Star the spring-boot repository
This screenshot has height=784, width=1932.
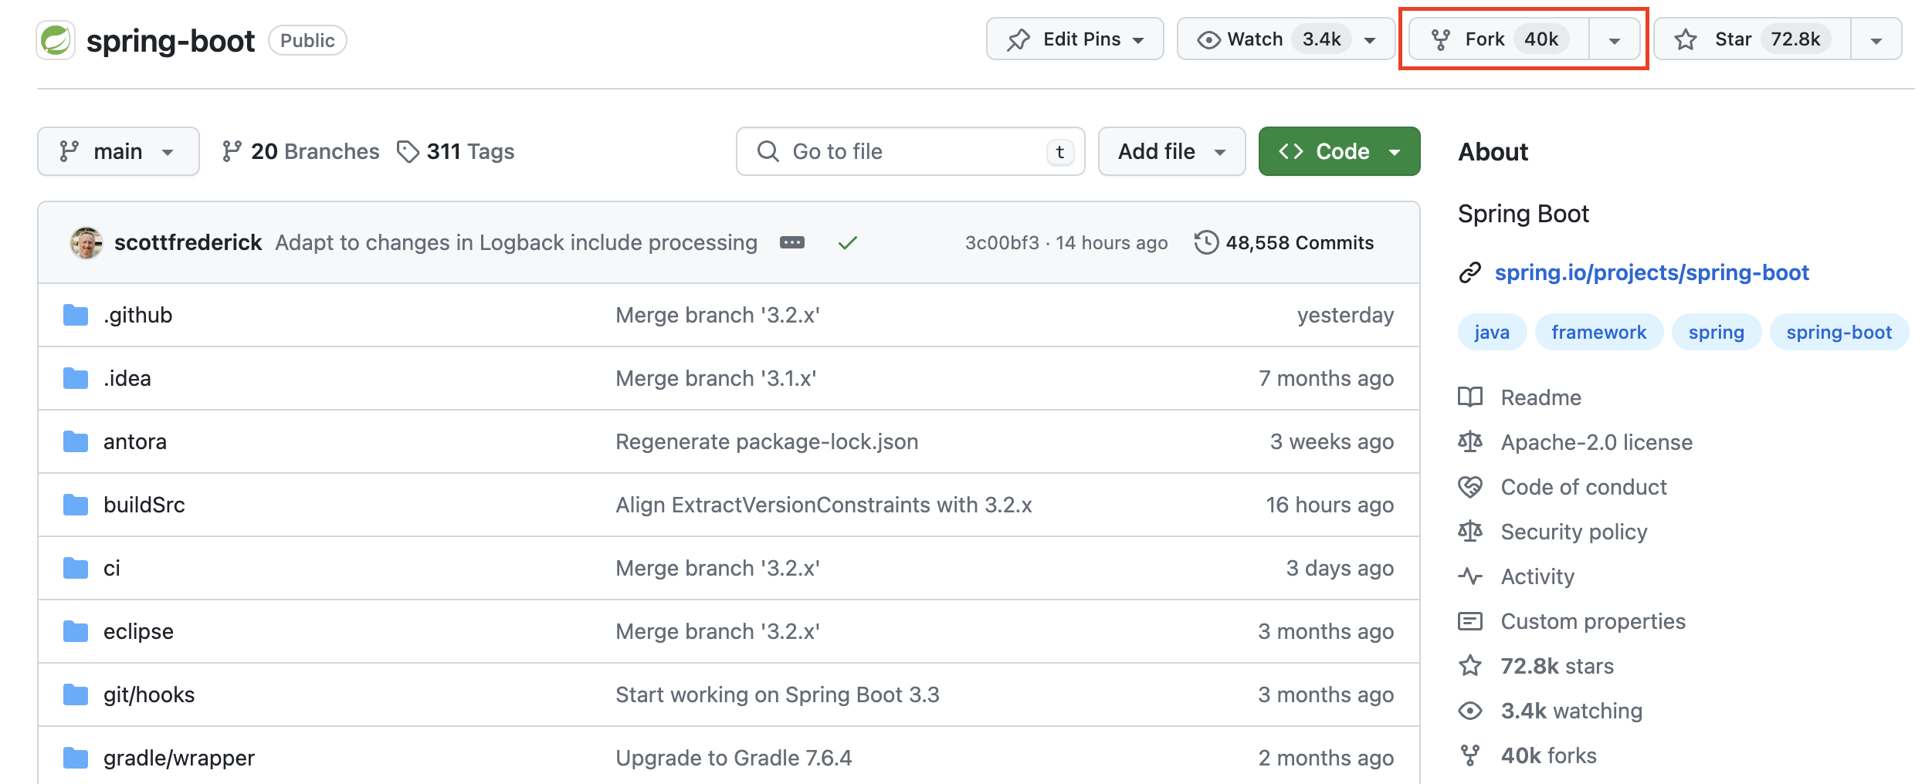tap(1752, 39)
